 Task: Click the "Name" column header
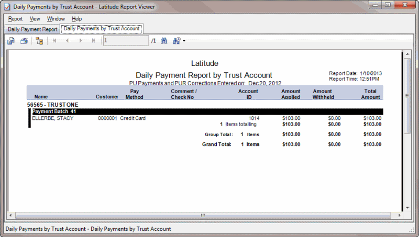[x=41, y=97]
